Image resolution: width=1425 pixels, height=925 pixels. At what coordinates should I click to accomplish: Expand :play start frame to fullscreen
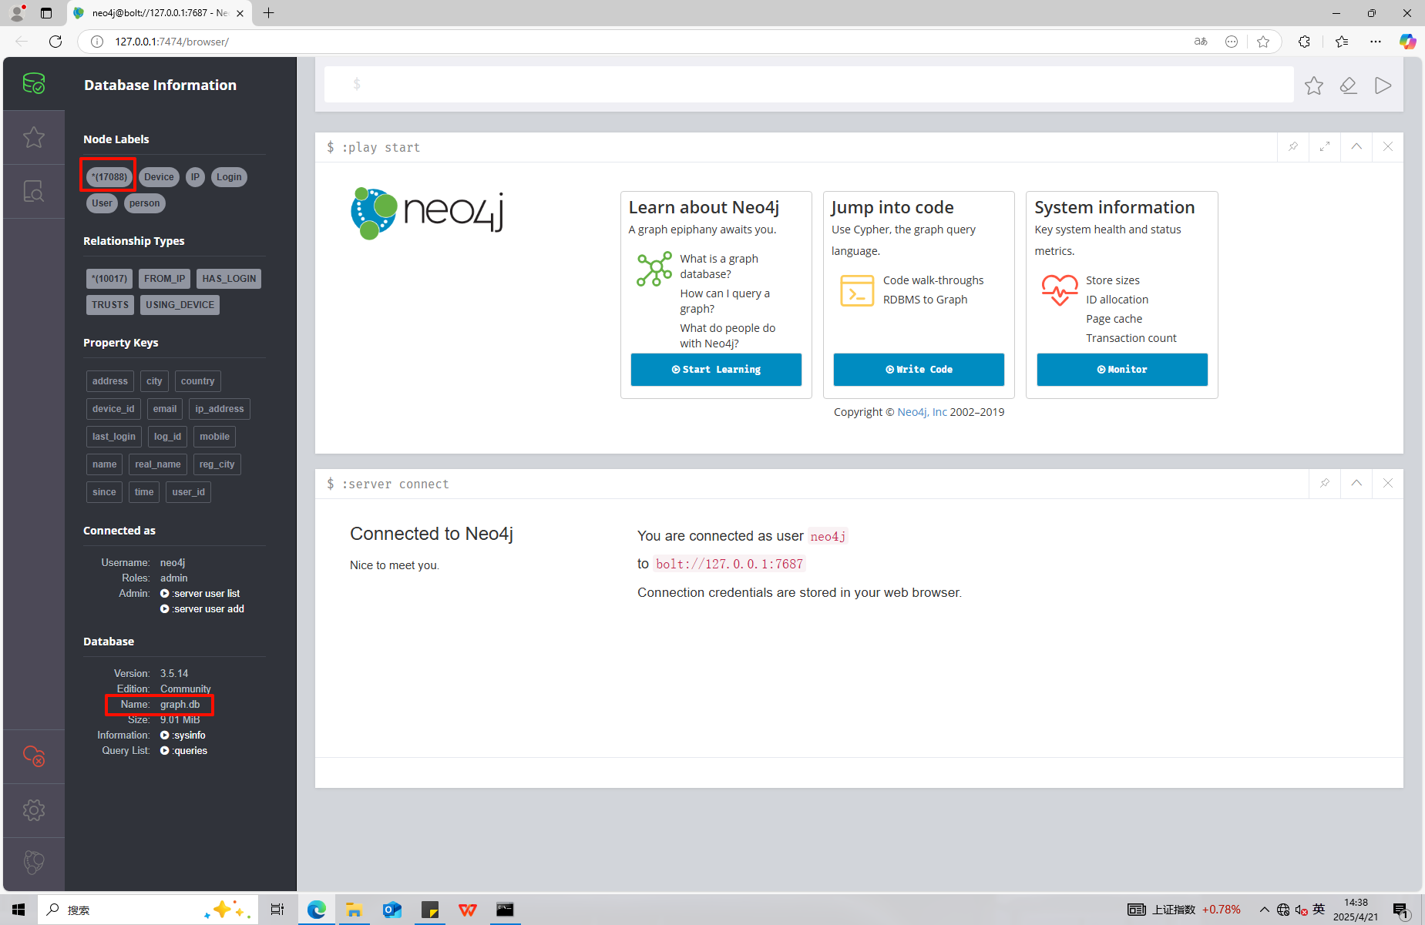tap(1325, 146)
